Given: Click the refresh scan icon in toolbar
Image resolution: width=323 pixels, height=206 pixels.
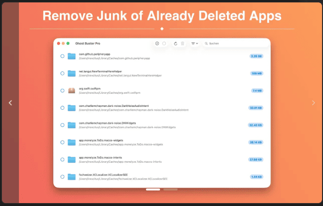Looking at the screenshot, I should [176, 43].
